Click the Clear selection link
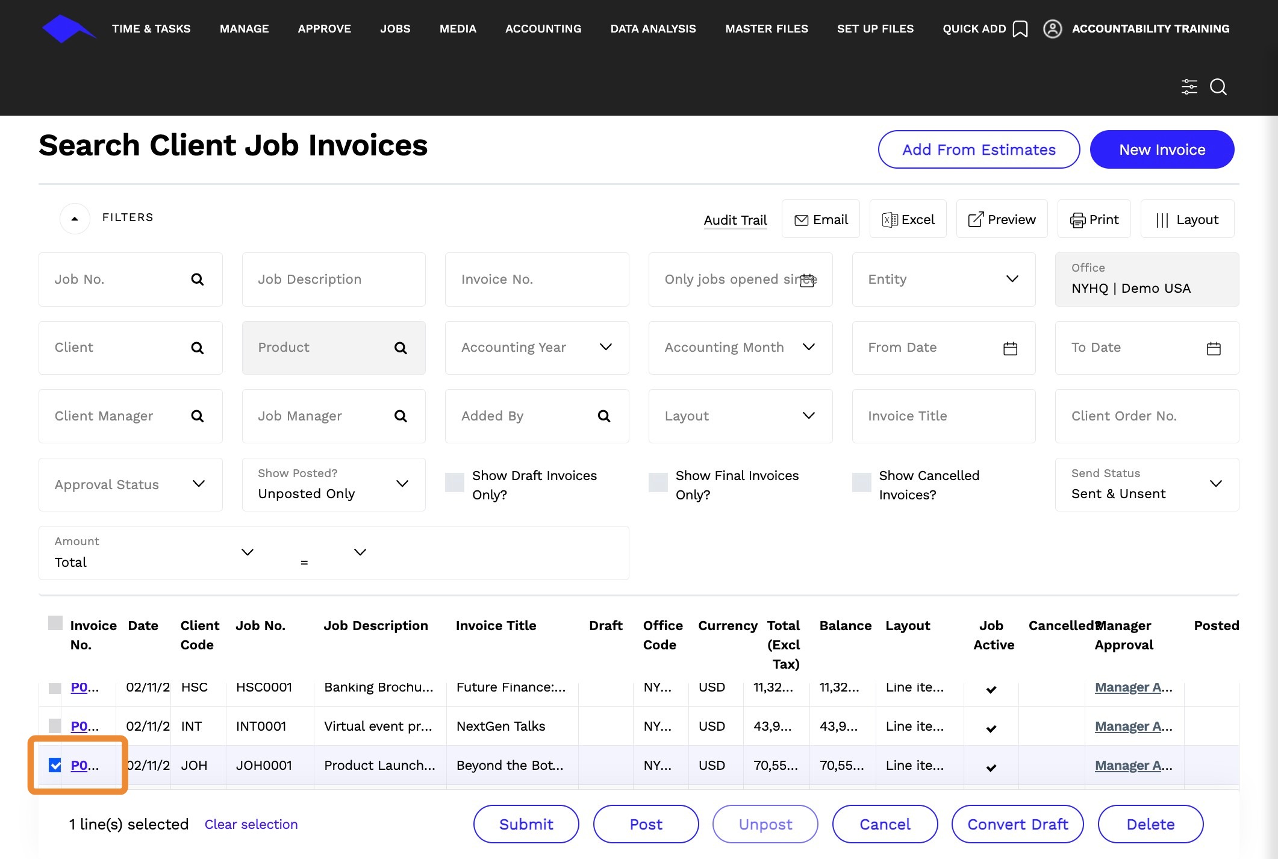The width and height of the screenshot is (1278, 859). coord(251,824)
